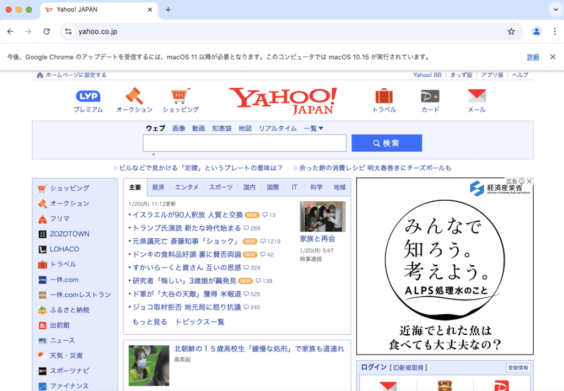This screenshot has width=564, height=391.
Task: Switch to the 経済 news tab
Action: coord(158,187)
